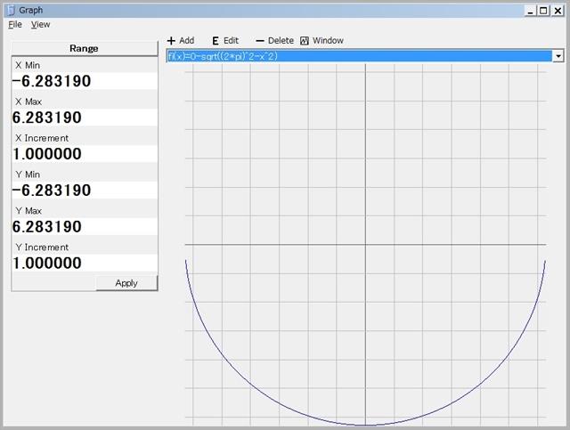The image size is (570, 430).
Task: Close the Graph window
Action: pyautogui.click(x=558, y=11)
